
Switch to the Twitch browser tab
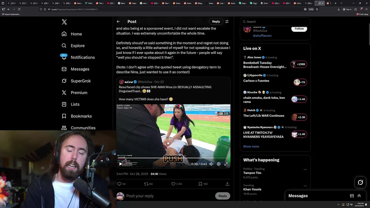[x=89, y=3]
